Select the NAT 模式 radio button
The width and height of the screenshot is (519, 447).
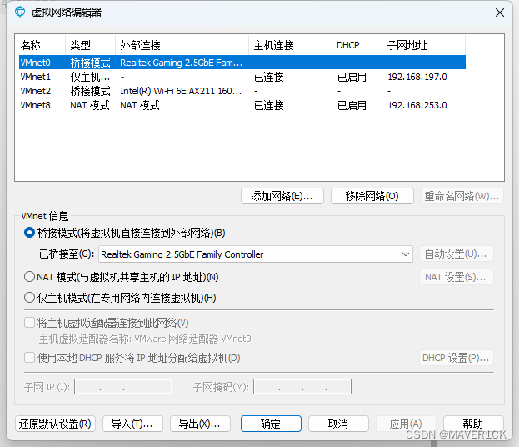point(29,276)
